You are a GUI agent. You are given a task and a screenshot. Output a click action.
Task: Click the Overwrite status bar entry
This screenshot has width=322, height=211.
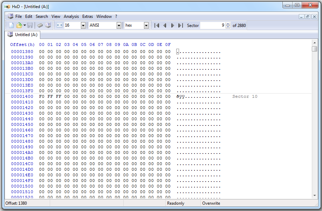tap(211, 203)
